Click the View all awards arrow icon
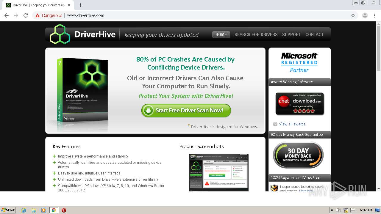Screen dimensions: 381x214 tap(275, 124)
